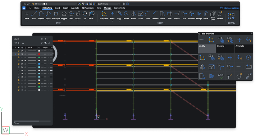Toggle lock icon on the yellow layer

click(25, 83)
